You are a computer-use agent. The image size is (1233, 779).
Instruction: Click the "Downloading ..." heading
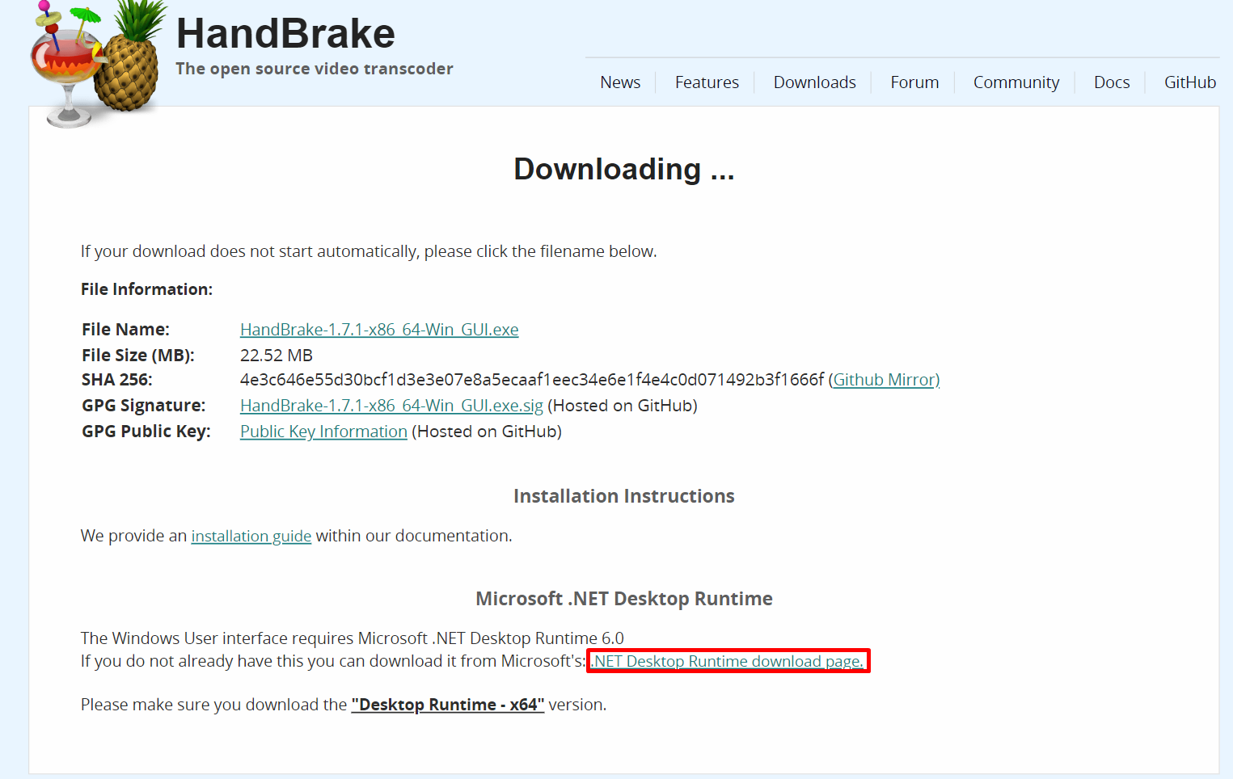tap(624, 170)
